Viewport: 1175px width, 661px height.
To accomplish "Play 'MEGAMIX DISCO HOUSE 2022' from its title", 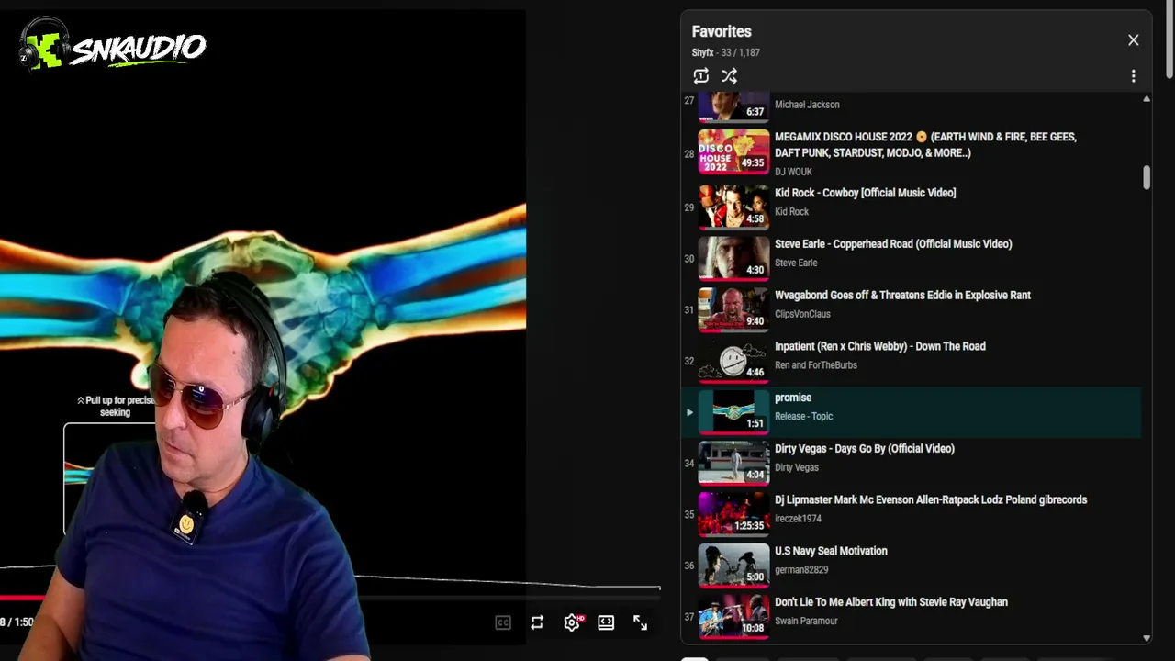I will coord(925,145).
